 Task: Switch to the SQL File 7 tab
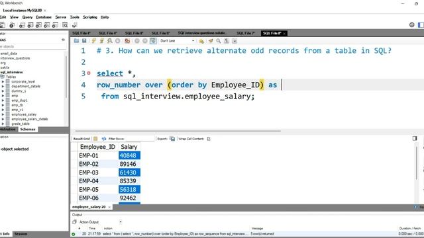(x=246, y=33)
